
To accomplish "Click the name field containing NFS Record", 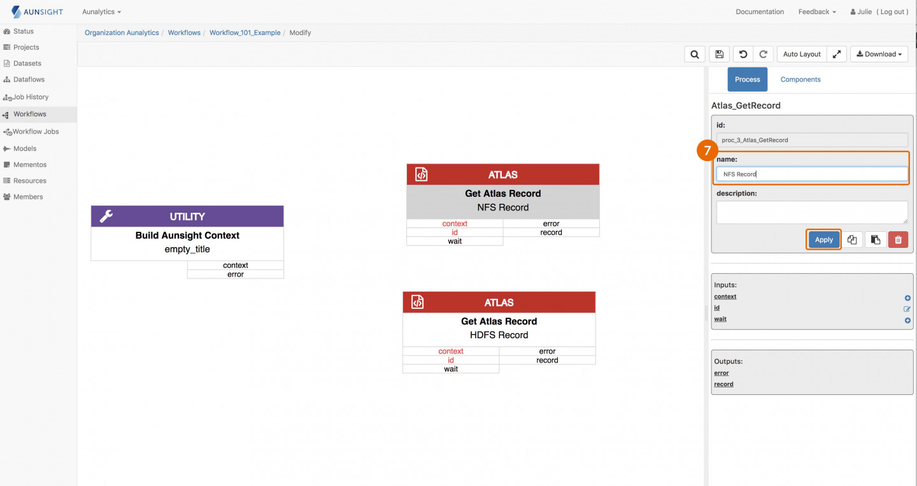I will (x=812, y=174).
